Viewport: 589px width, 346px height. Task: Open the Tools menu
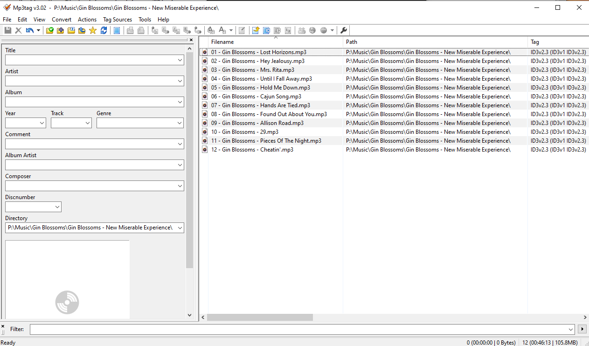[x=145, y=20]
